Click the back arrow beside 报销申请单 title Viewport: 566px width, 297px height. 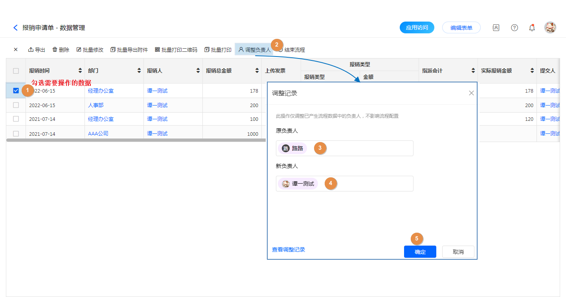pyautogui.click(x=15, y=27)
